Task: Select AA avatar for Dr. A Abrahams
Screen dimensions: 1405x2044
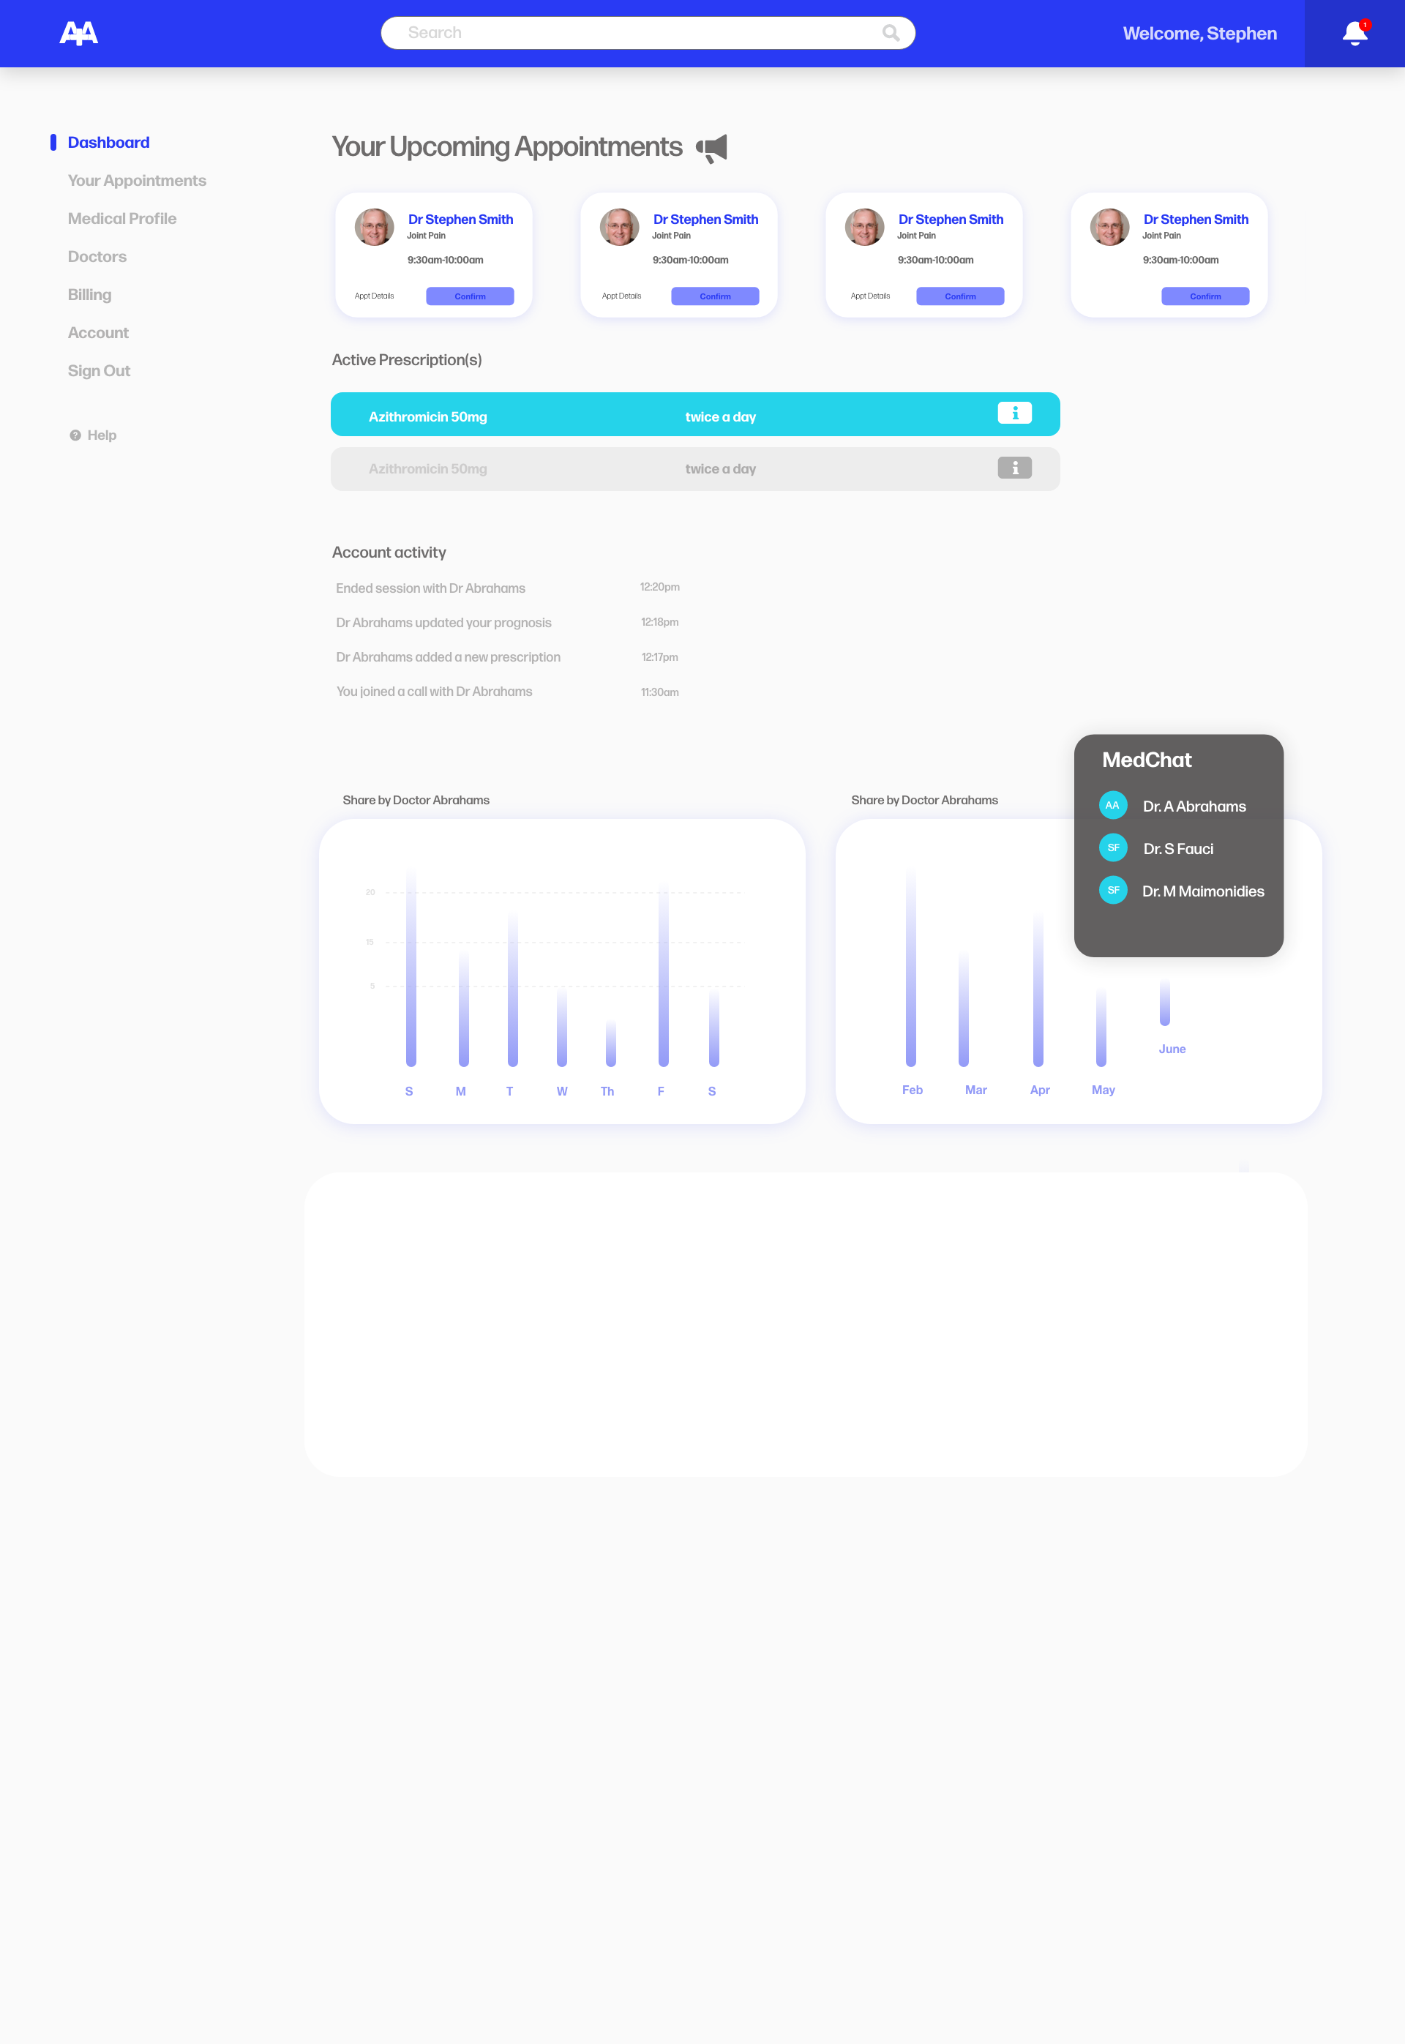Action: click(x=1113, y=806)
